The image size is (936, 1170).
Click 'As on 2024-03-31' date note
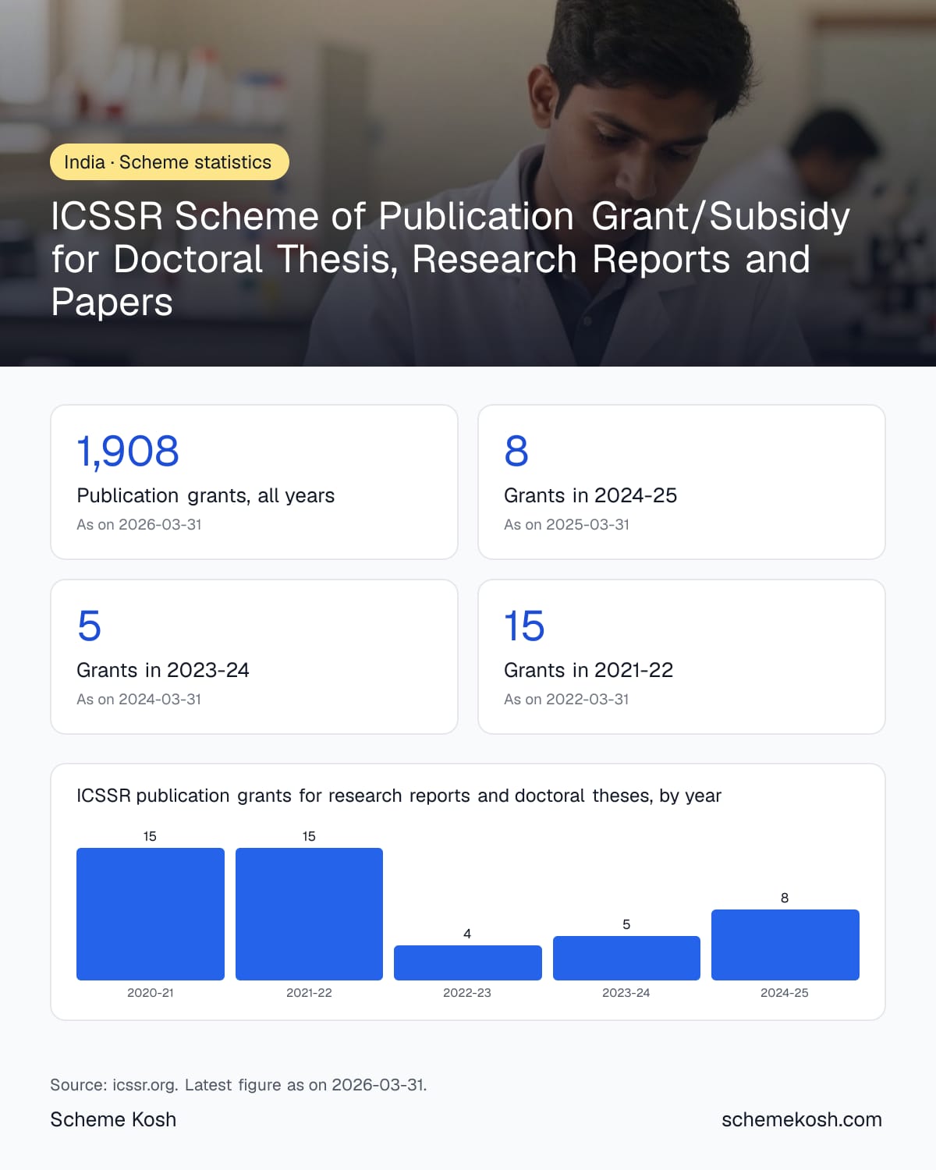[x=139, y=700]
